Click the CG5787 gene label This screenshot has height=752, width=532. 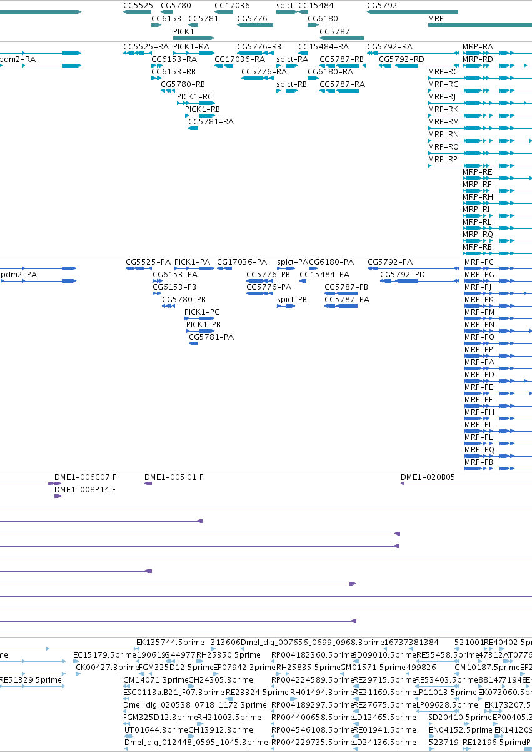coord(334,31)
